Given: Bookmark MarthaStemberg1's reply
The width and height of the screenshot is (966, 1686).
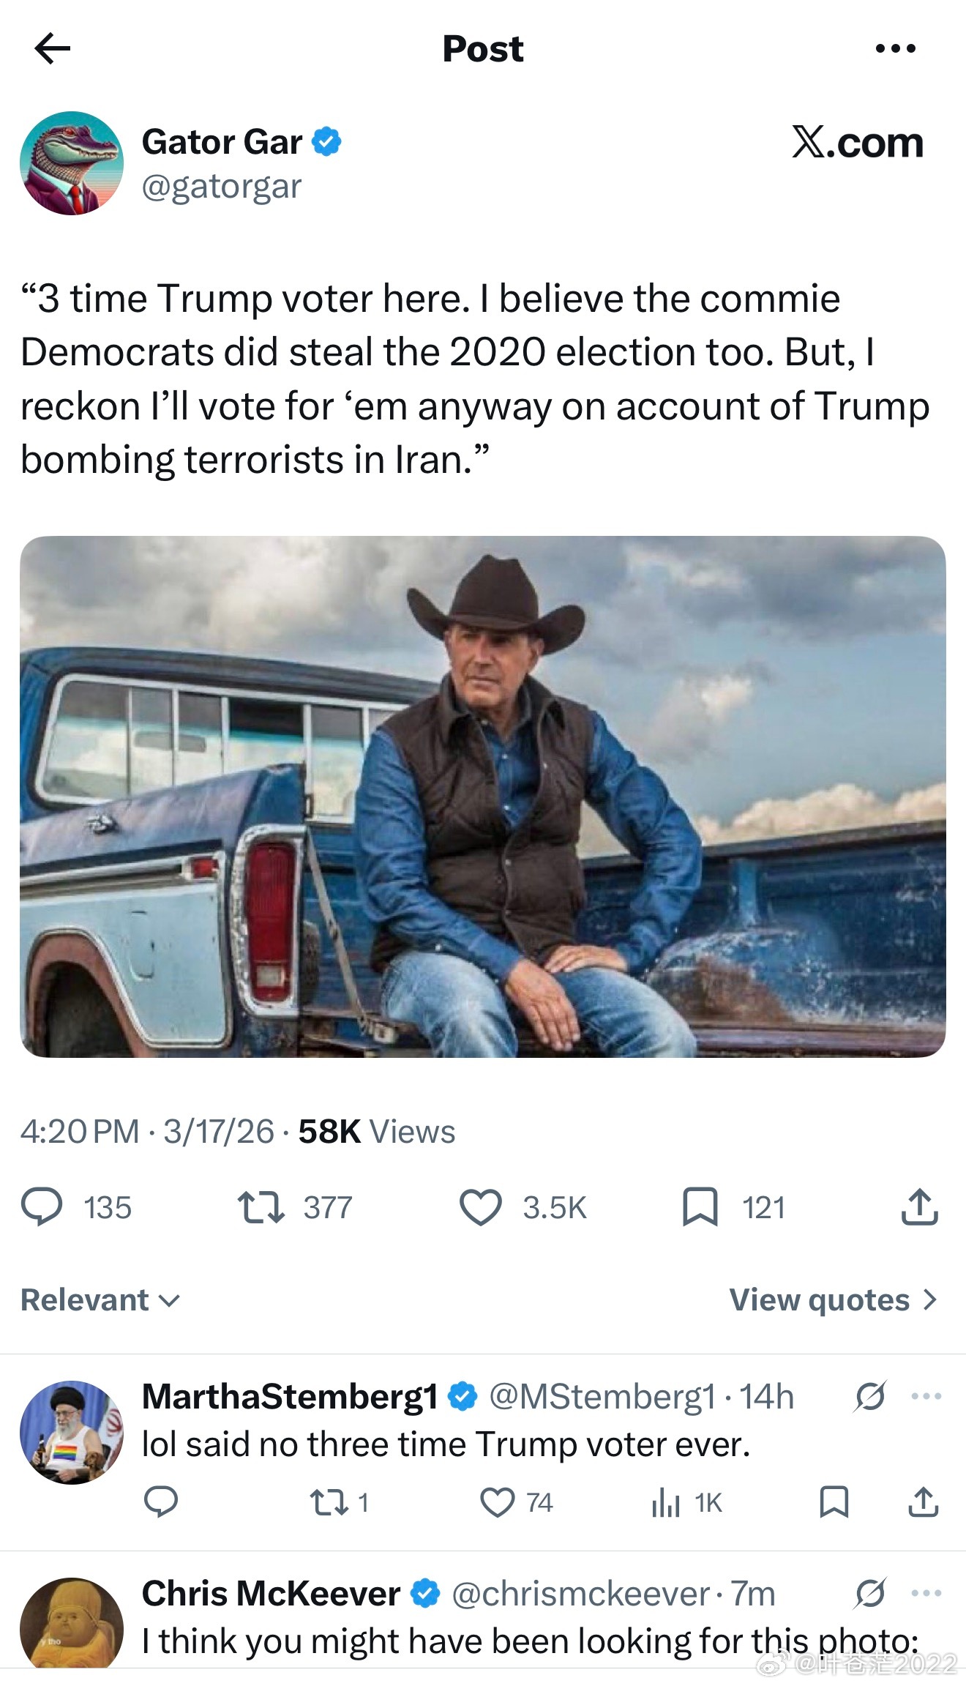Looking at the screenshot, I should [x=834, y=1502].
